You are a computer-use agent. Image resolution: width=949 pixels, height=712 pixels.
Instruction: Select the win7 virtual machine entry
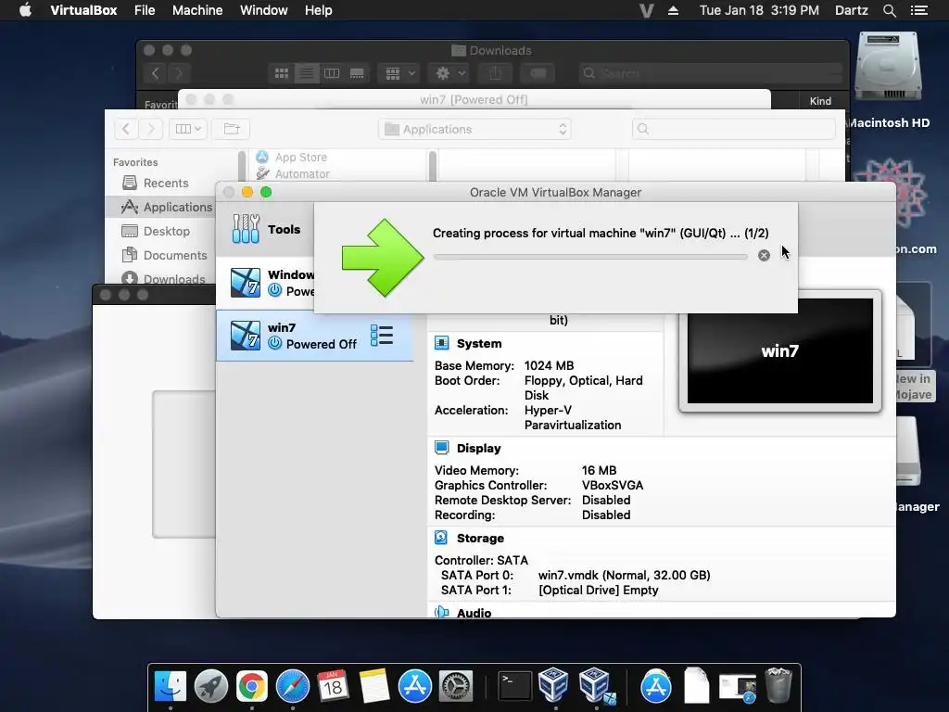pyautogui.click(x=315, y=336)
